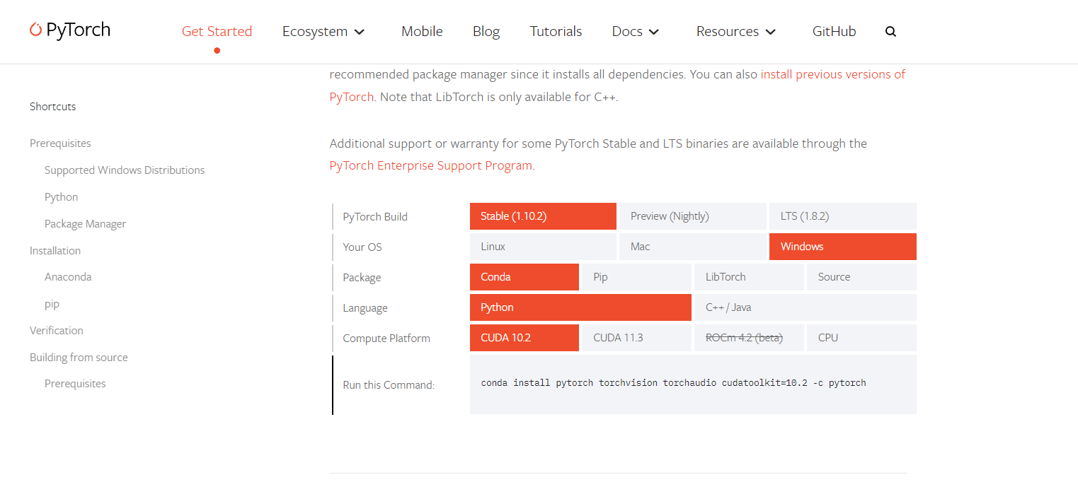Click the Compute Platform row label
Image resolution: width=1078 pixels, height=494 pixels.
pyautogui.click(x=386, y=339)
